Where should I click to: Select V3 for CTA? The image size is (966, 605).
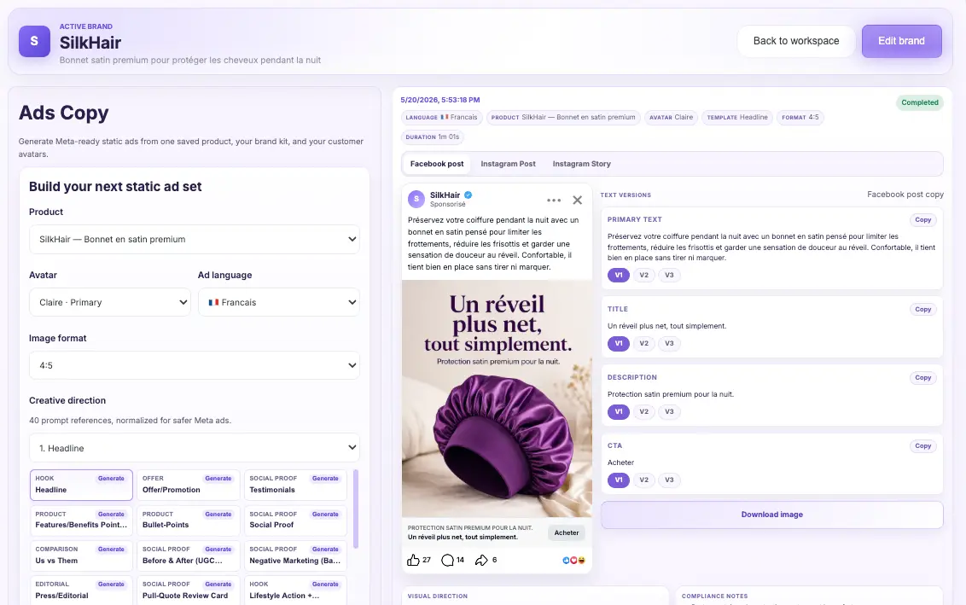click(x=669, y=480)
